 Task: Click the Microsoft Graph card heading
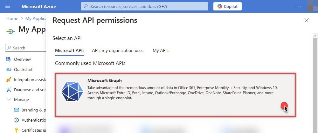click(x=104, y=80)
